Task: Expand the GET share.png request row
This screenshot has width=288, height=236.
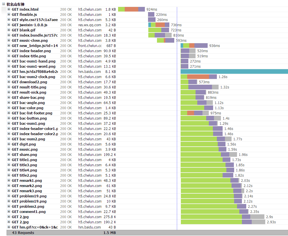Action: click(9, 155)
